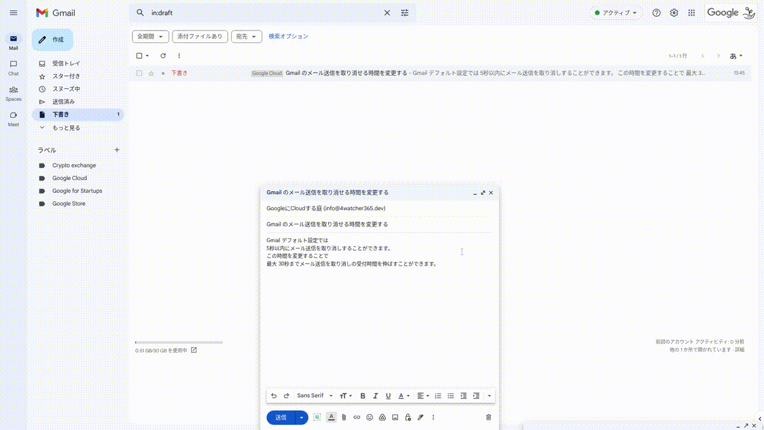Open search filter options slider icon
The width and height of the screenshot is (764, 430).
[x=405, y=13]
